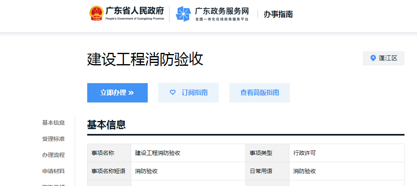Screen dimensions: 417x186
Task: Click the heart icon in 订阅指南
Action: (173, 92)
